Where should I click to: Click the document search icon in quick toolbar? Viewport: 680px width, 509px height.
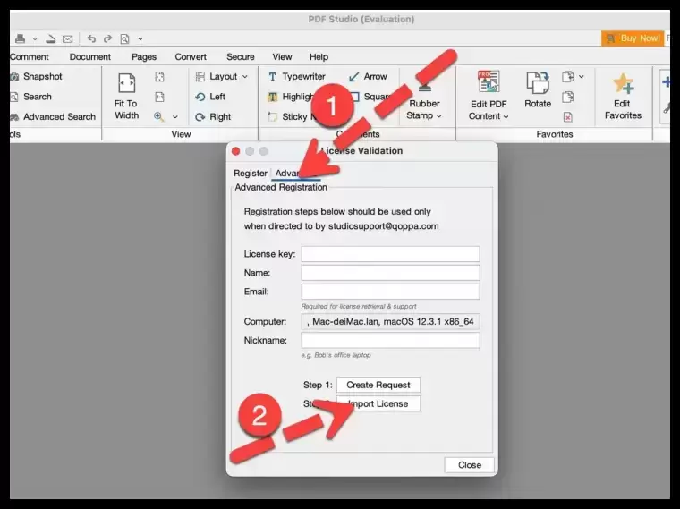tap(125, 39)
